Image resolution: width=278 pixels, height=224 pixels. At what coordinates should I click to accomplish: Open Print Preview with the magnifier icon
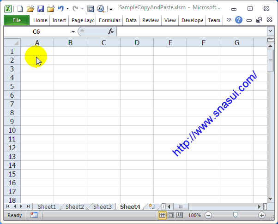coord(100,8)
